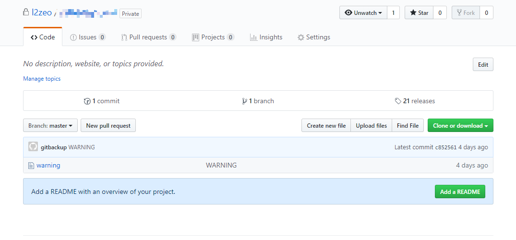The width and height of the screenshot is (516, 240).
Task: Click the Settings gear icon
Action: pyautogui.click(x=300, y=37)
